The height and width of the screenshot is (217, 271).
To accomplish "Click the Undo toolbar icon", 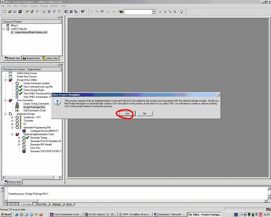I will click(109, 12).
